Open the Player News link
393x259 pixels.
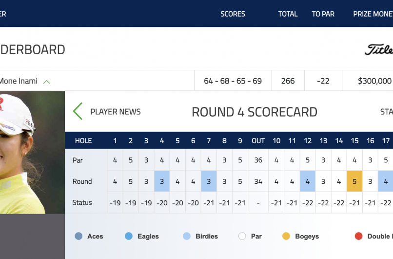(x=115, y=112)
